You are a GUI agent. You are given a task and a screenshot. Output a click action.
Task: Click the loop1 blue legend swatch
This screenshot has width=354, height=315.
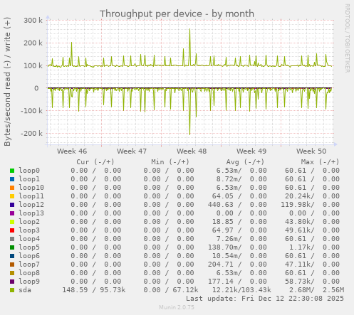12,179
